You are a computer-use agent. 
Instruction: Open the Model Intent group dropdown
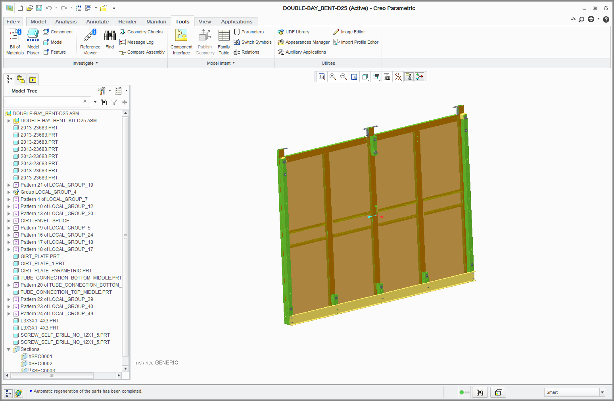pos(221,63)
